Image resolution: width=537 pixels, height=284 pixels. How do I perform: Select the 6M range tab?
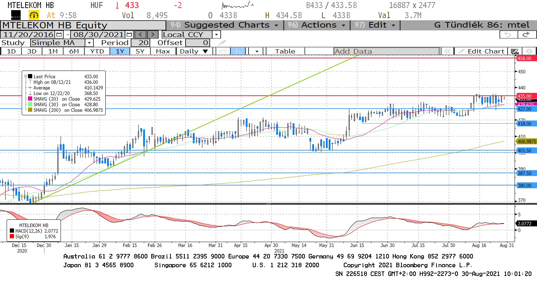pos(74,51)
